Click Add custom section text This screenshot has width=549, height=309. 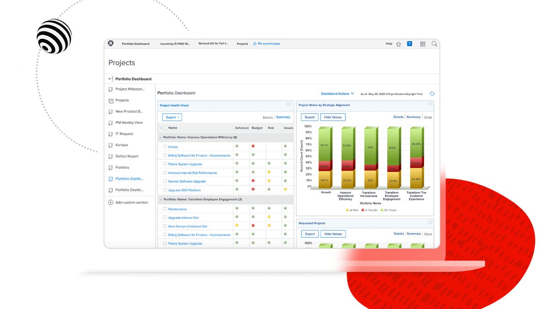[132, 202]
